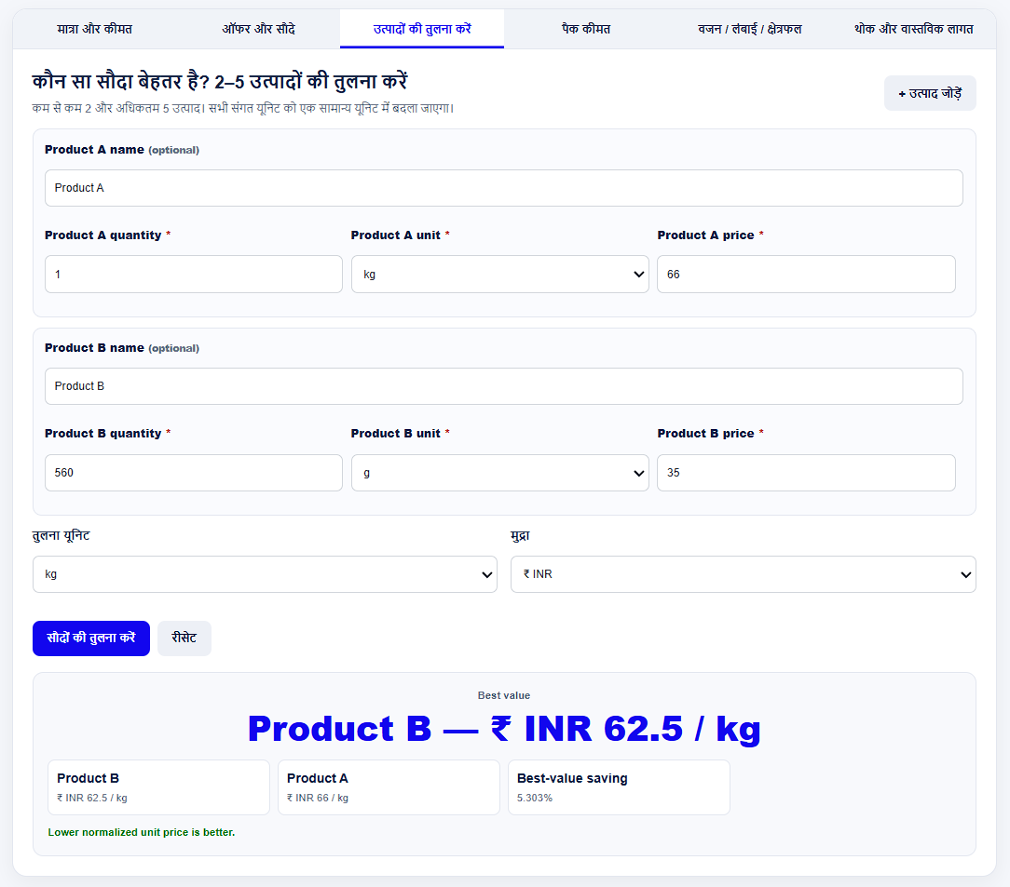The height and width of the screenshot is (887, 1010).
Task: Click the Product B ₹ INR 62.5 / kg headline
Action: tap(504, 729)
